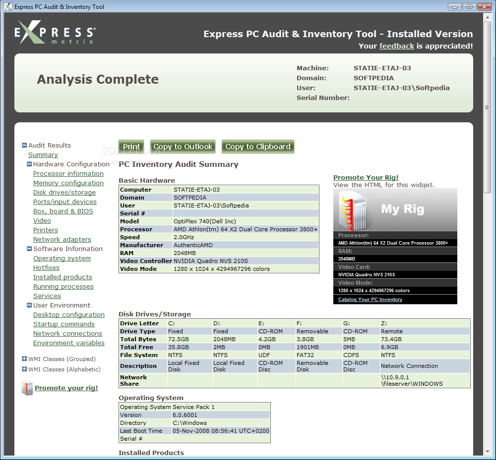Click the CDFS file system cell
This screenshot has height=460, width=496.
coord(361,355)
